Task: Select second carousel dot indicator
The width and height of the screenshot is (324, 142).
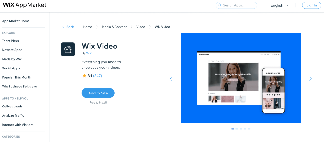Action: (x=237, y=129)
